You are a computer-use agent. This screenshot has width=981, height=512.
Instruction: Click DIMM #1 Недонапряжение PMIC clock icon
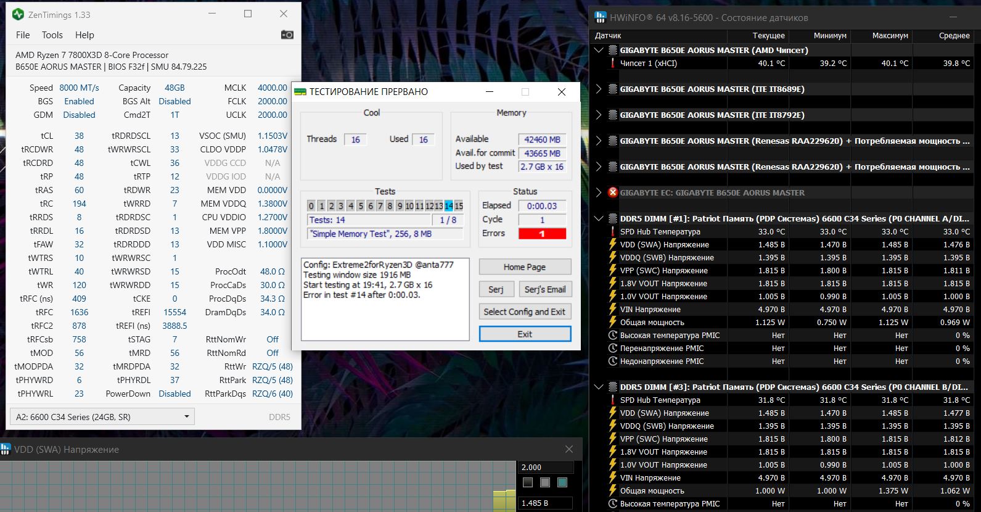pos(612,361)
